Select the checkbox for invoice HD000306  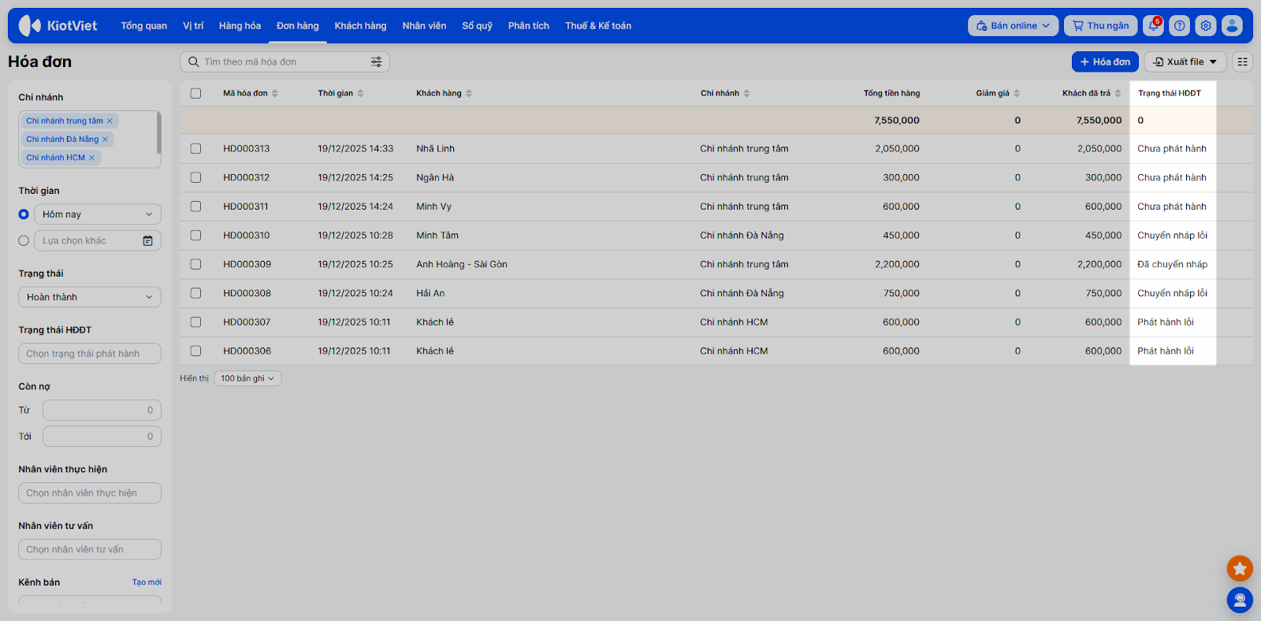(x=195, y=351)
